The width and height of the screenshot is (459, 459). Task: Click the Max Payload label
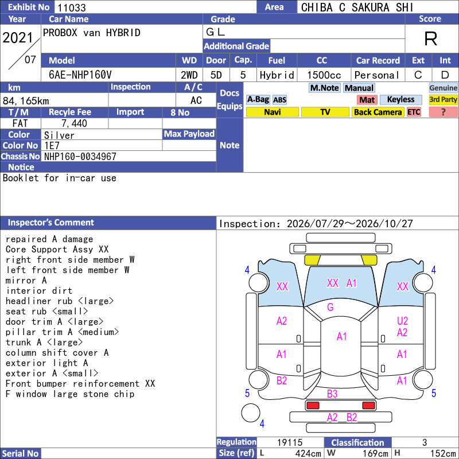click(189, 134)
